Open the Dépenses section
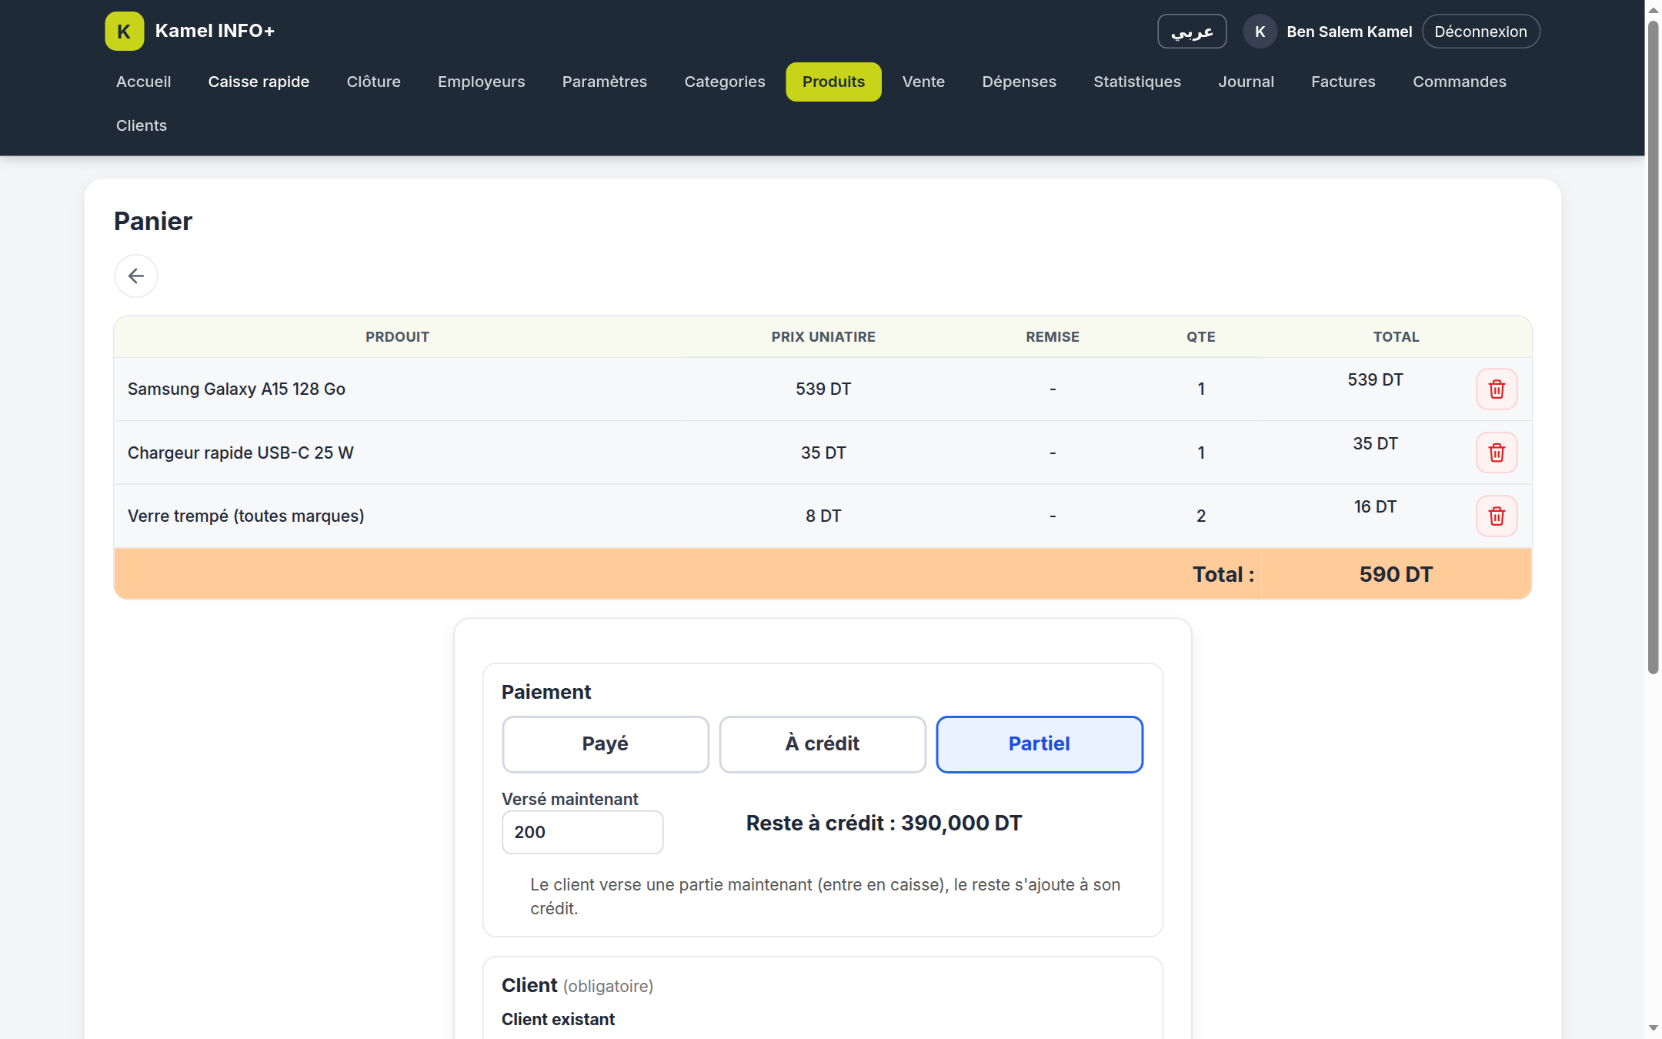1662x1039 pixels. point(1019,82)
